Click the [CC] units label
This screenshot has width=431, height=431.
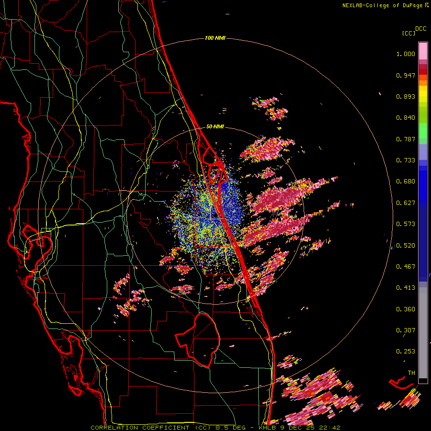pos(409,33)
